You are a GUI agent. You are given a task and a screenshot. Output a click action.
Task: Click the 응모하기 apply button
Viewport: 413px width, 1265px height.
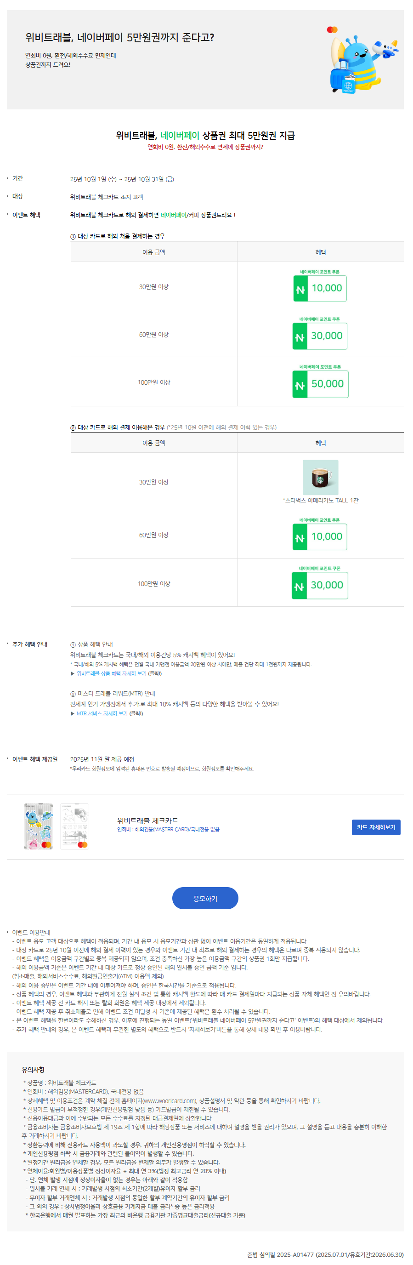coord(205,898)
